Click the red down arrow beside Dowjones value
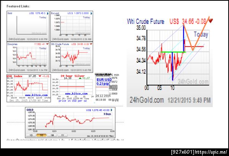The image size is (229, 156). (x=47, y=44)
